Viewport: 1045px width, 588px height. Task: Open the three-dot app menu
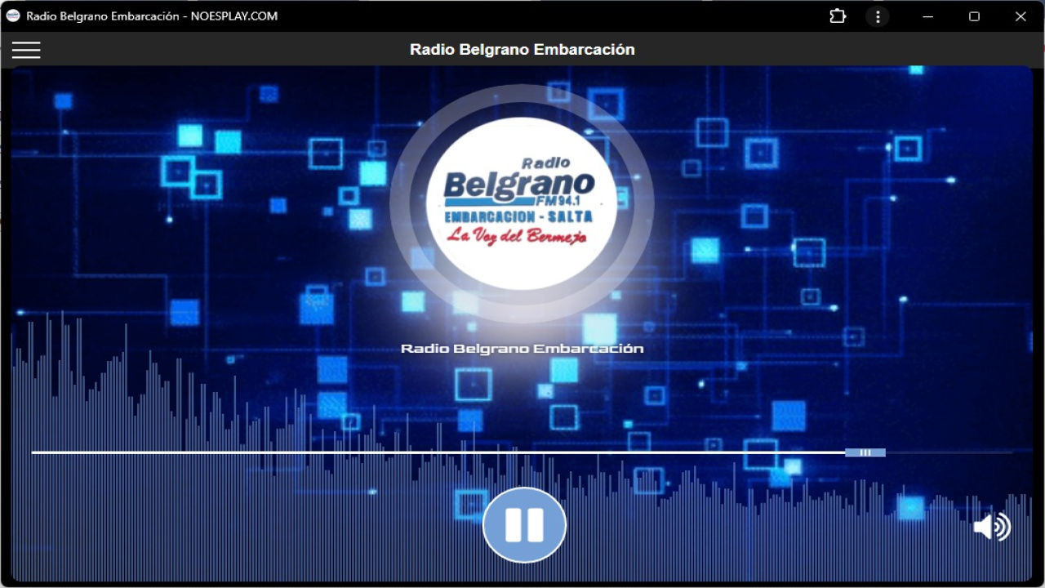878,16
